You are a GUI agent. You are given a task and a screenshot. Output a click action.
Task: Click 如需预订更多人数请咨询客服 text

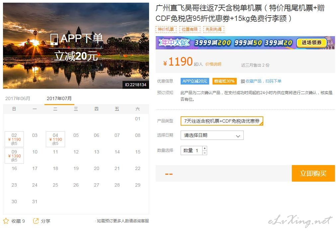point(123,221)
